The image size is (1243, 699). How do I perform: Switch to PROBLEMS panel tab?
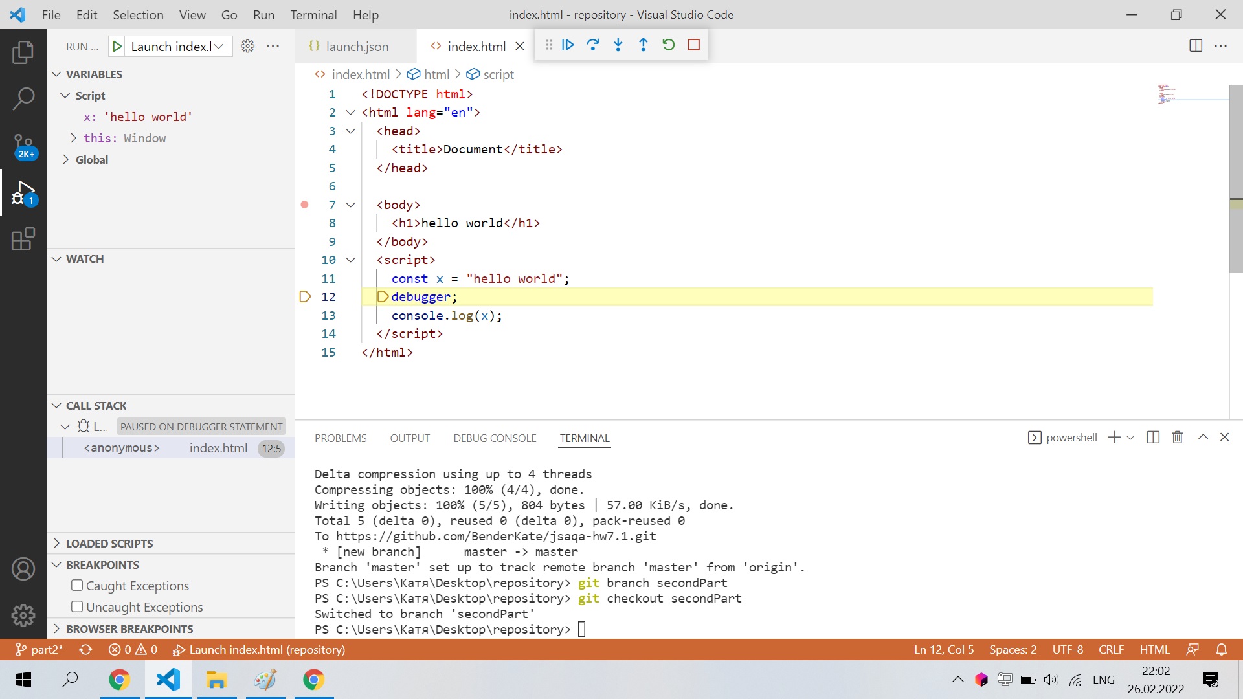coord(341,438)
